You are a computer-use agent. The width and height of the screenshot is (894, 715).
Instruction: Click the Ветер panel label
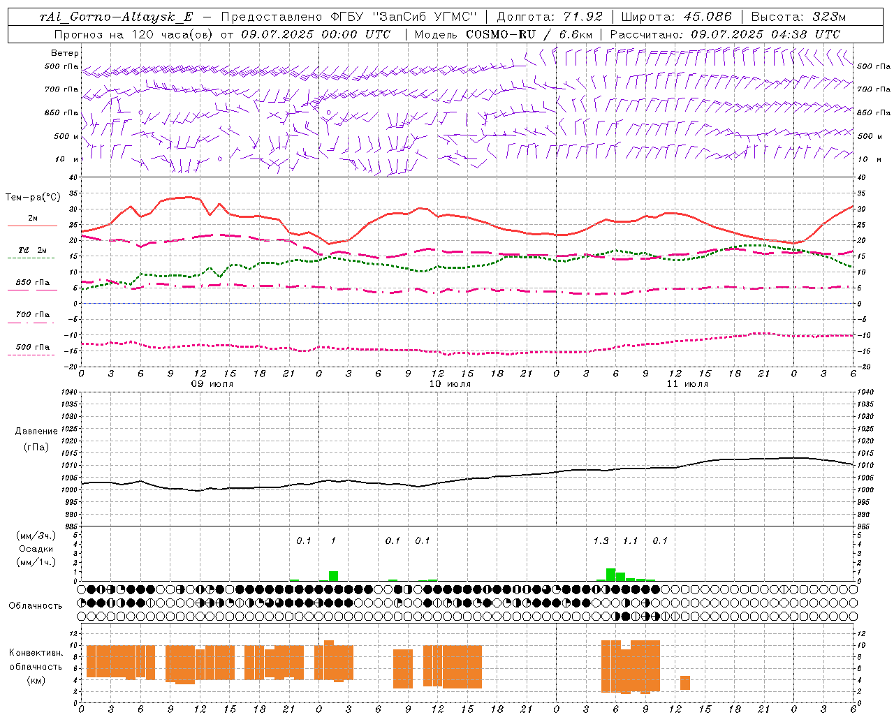point(65,53)
